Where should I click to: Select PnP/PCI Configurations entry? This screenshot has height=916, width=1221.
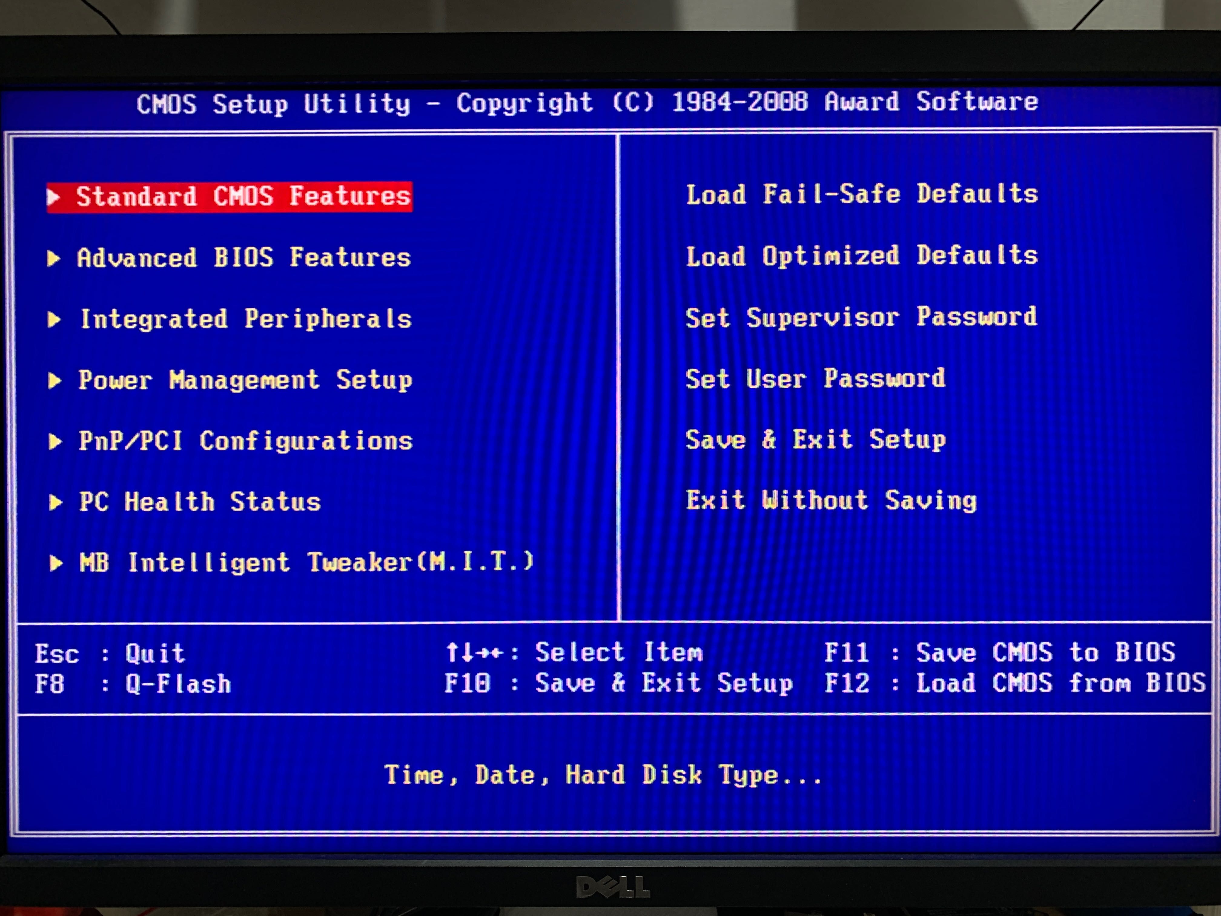[246, 441]
